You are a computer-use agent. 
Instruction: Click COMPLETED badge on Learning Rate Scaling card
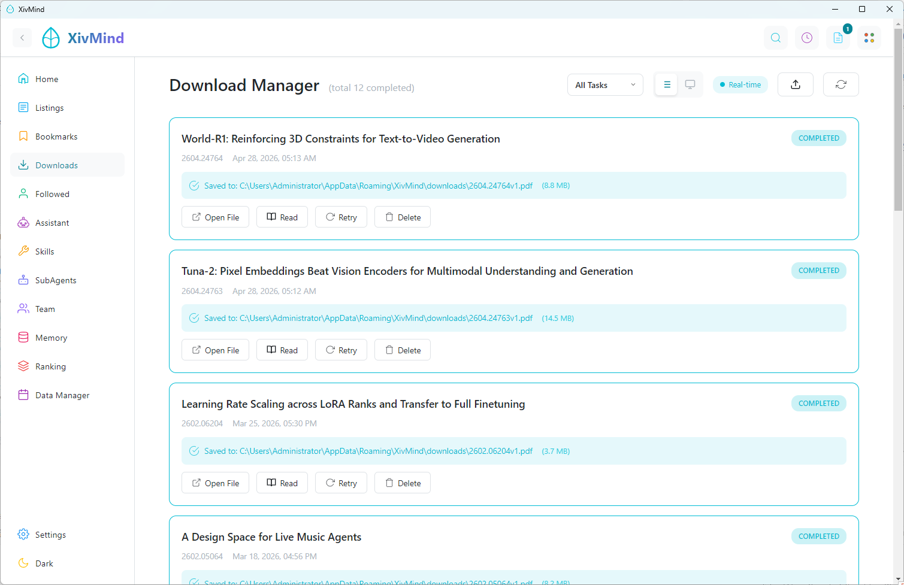point(819,404)
